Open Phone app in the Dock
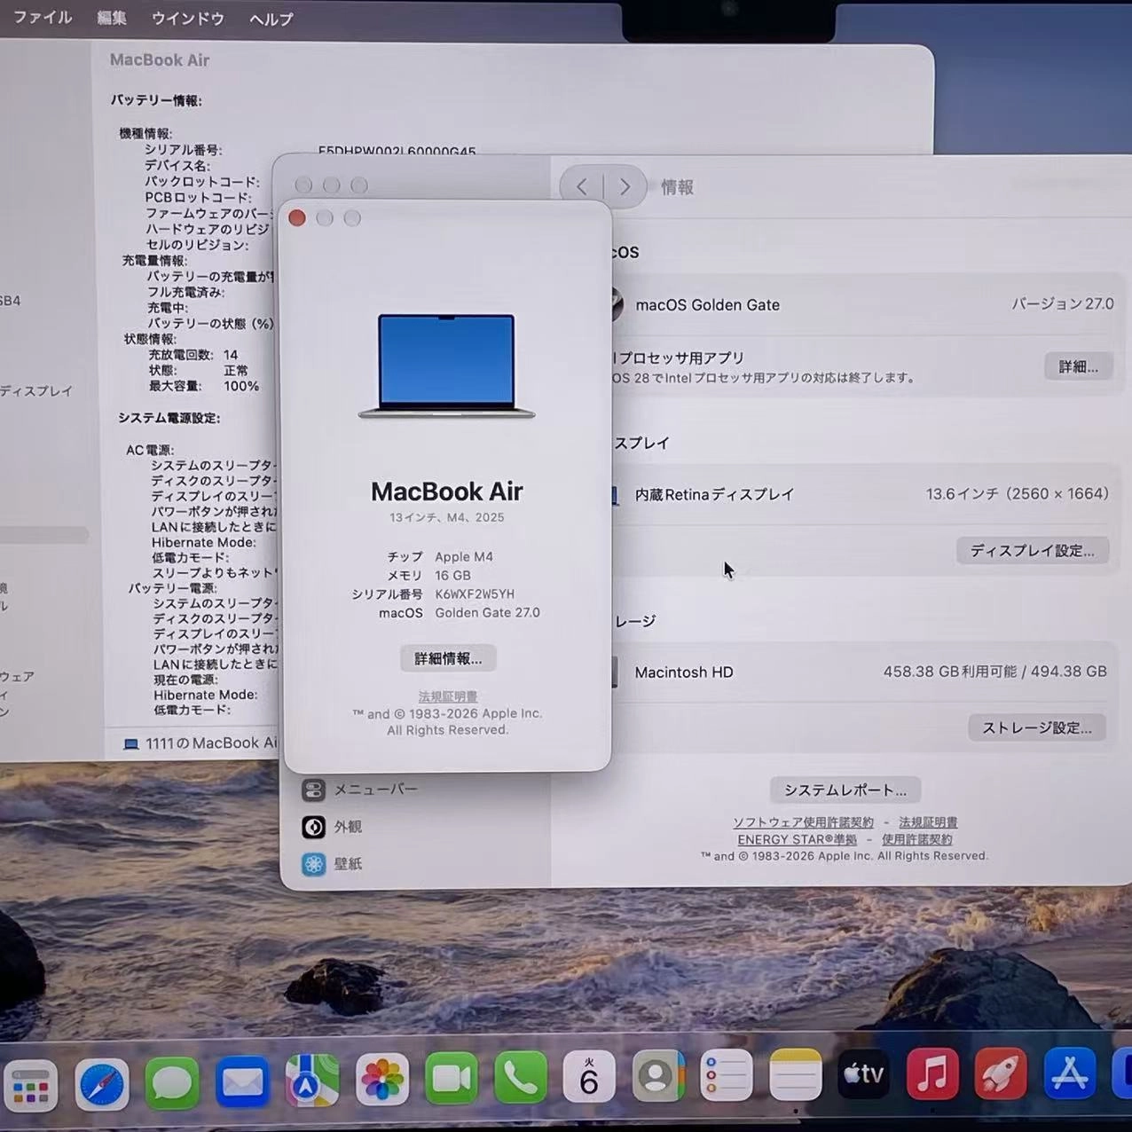1132x1132 pixels. 520,1078
